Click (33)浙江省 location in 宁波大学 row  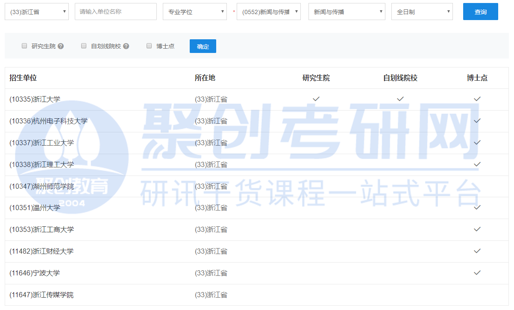tap(211, 273)
